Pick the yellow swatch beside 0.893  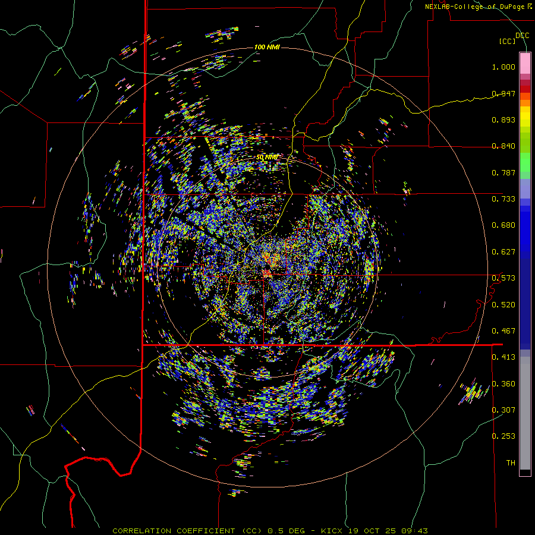[525, 119]
